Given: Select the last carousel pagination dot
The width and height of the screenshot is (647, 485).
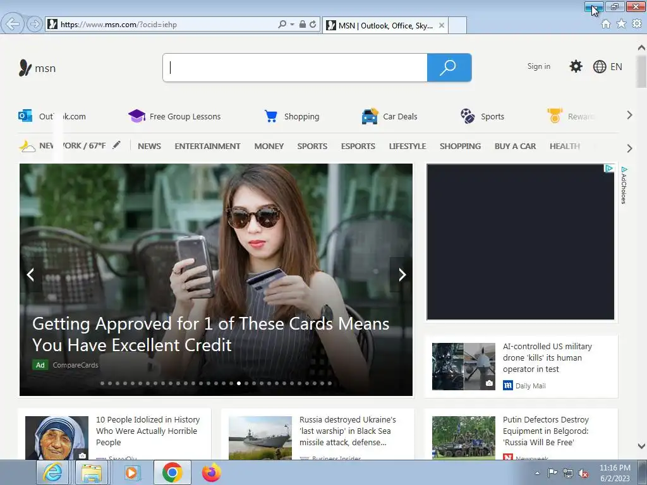Looking at the screenshot, I should pyautogui.click(x=330, y=383).
